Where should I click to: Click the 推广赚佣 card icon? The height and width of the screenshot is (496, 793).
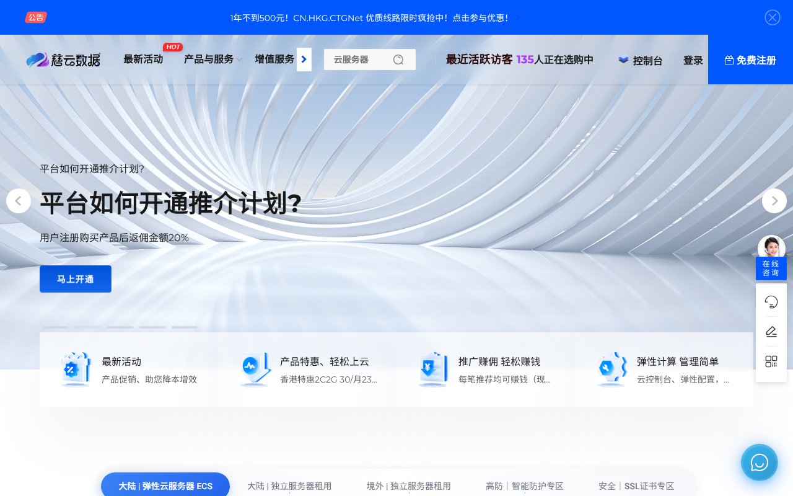(x=433, y=370)
